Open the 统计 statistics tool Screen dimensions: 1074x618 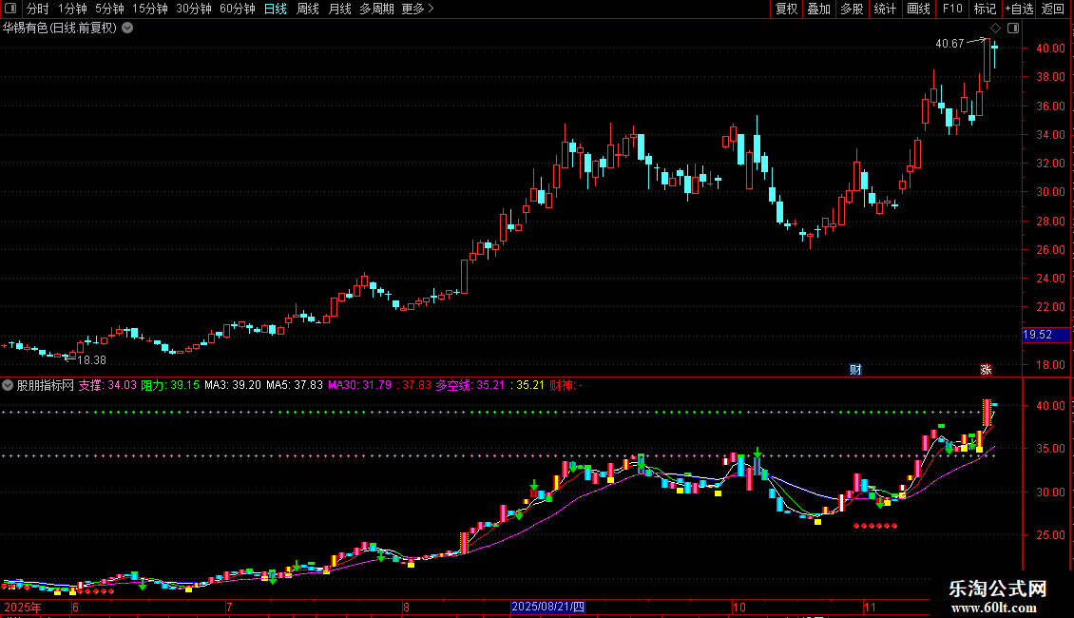coord(885,9)
